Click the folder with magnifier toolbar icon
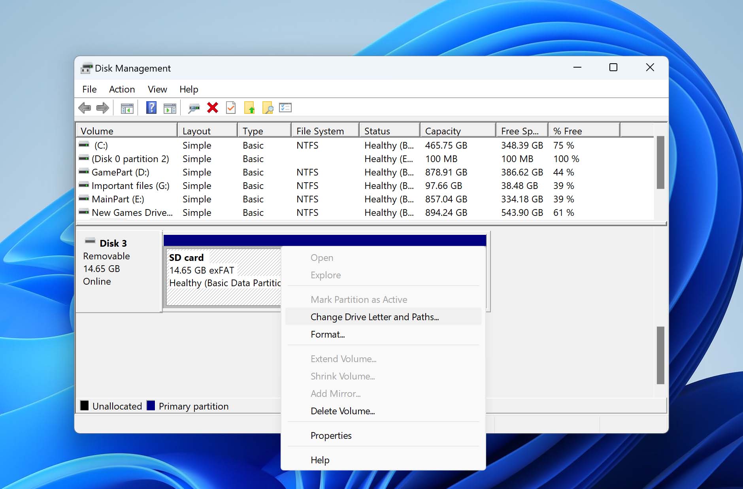Screen dimensions: 743x489 tap(268, 108)
